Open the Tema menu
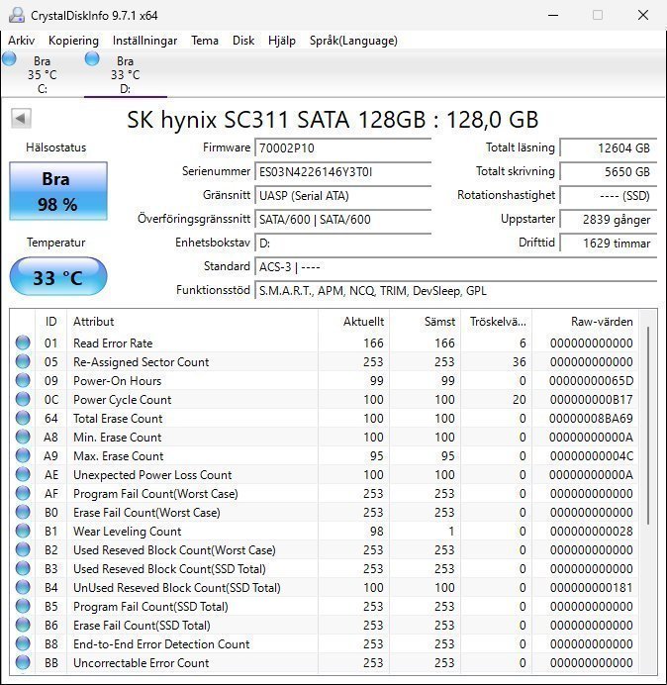 click(x=205, y=41)
